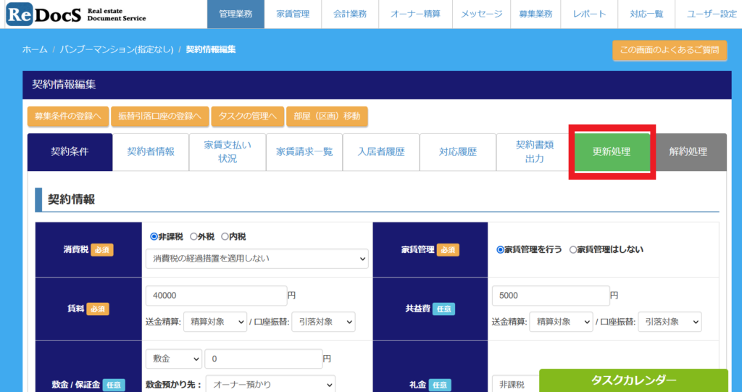Open the 募集業務 menu
The image size is (742, 392).
[x=535, y=14]
